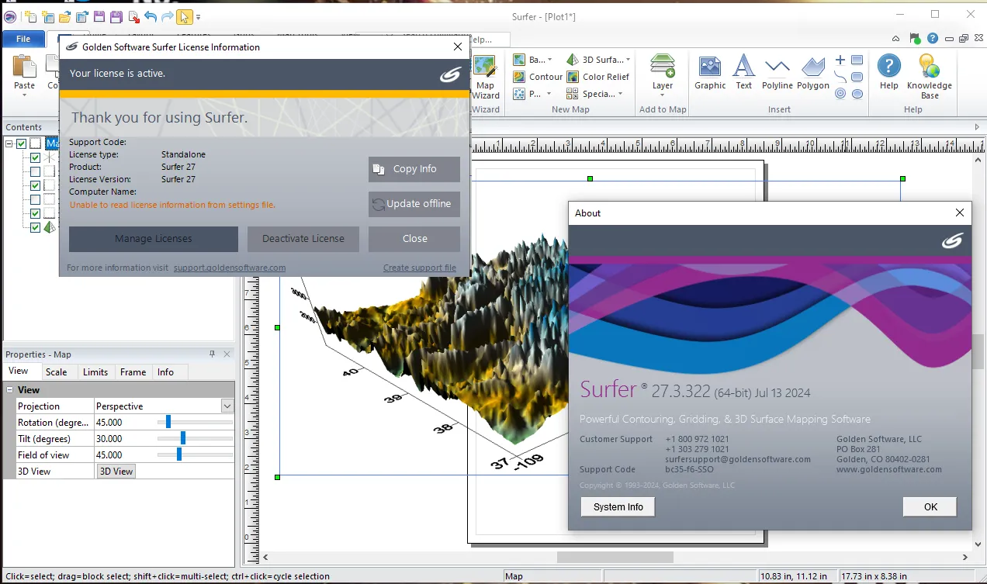987x584 pixels.
Task: Click the Surfer application logo in quick access toolbar
Action: (9, 16)
